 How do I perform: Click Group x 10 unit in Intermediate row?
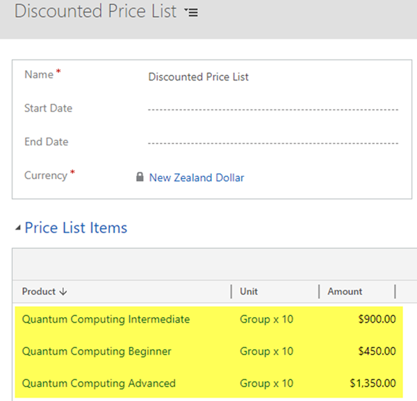point(266,319)
